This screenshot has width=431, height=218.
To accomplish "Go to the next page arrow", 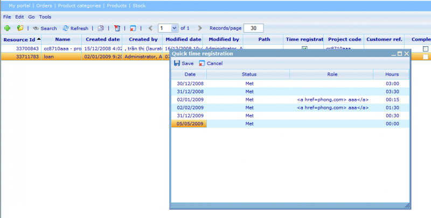I will [x=200, y=28].
